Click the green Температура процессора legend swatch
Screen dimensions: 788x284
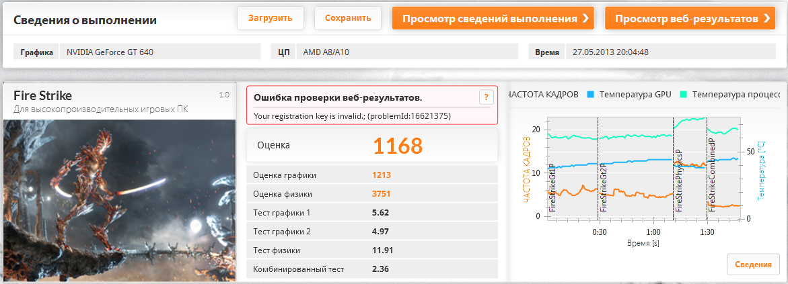tap(684, 94)
